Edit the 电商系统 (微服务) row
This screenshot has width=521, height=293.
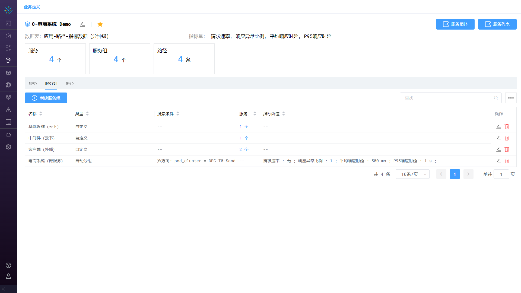[498, 161]
